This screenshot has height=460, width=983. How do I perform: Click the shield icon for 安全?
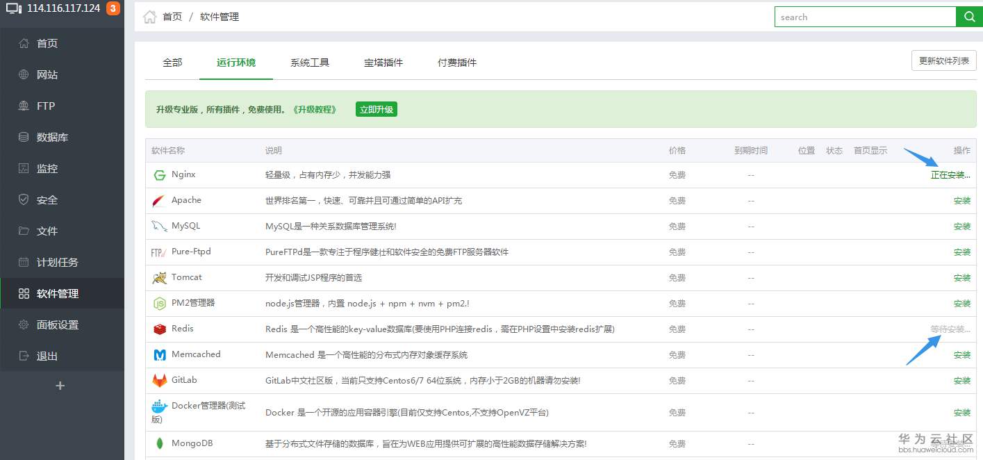tap(24, 199)
